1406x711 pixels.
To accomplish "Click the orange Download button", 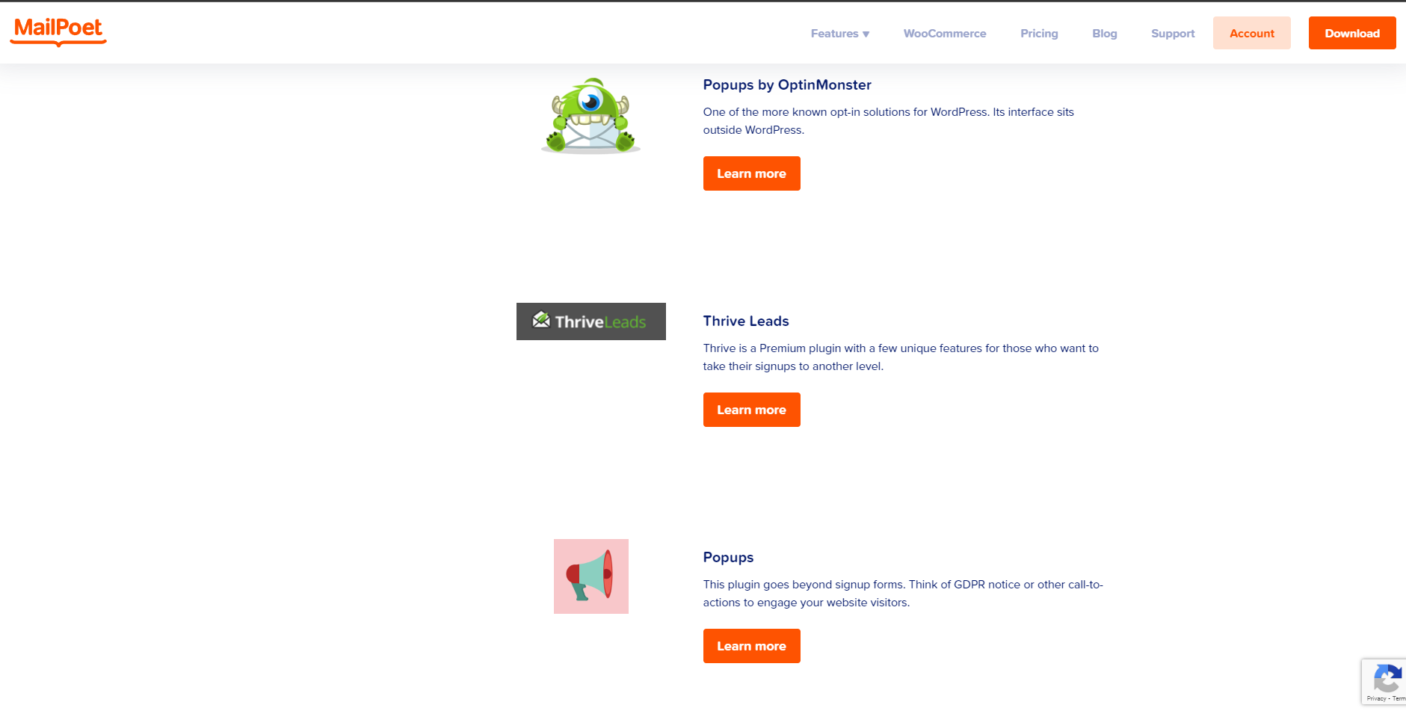I will [x=1351, y=33].
